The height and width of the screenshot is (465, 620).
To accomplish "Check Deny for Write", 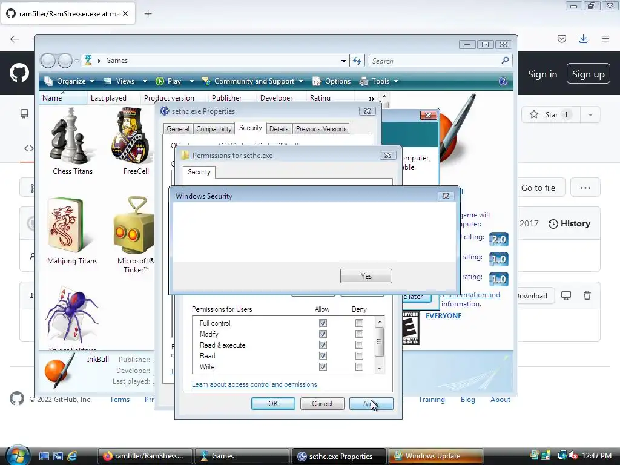I will [359, 366].
